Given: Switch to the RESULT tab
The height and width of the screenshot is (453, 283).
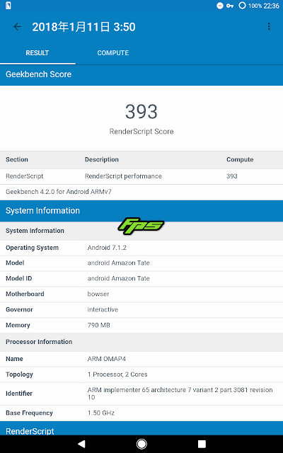Looking at the screenshot, I should [x=37, y=53].
